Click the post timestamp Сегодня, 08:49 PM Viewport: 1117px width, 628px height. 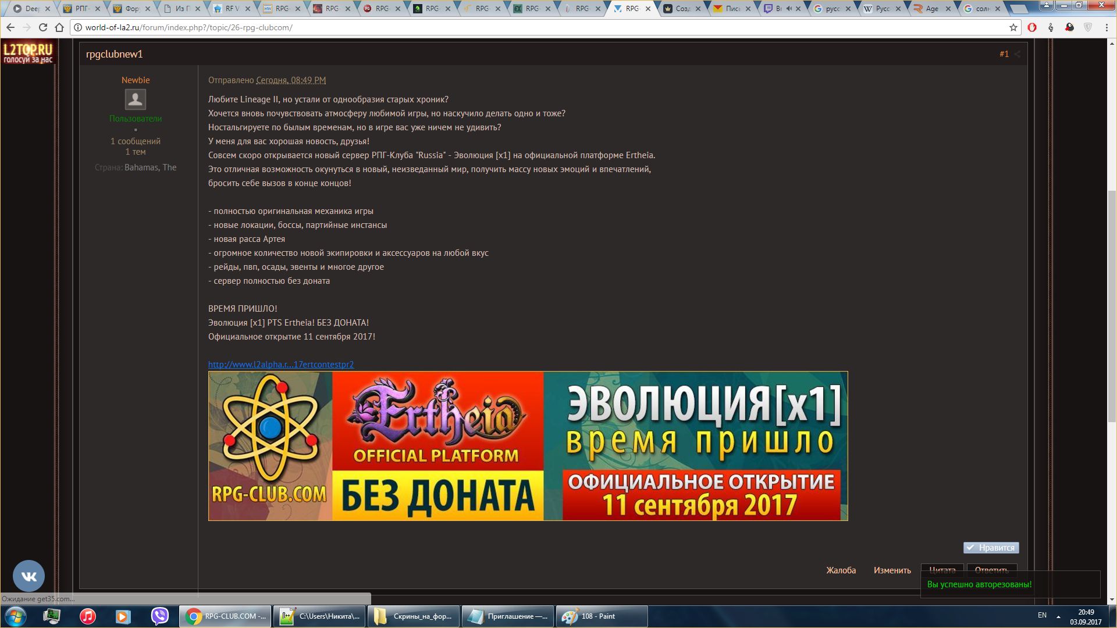point(291,80)
